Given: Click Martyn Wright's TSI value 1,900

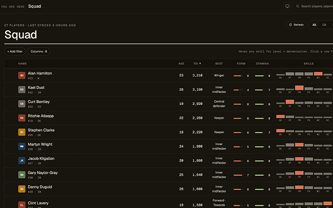Looking at the screenshot, I should [197, 146].
